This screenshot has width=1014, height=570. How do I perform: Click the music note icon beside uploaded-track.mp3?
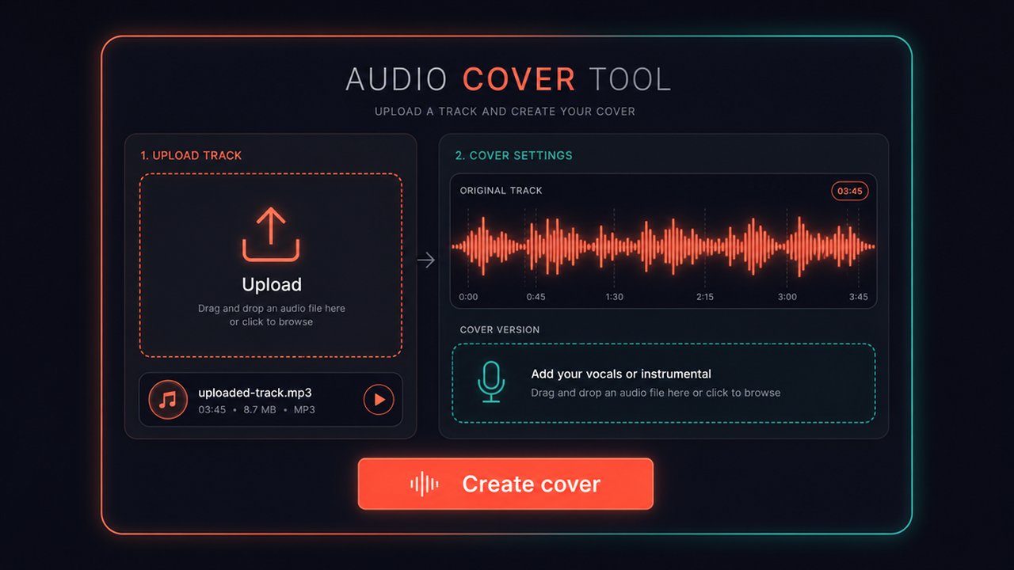[x=168, y=400]
